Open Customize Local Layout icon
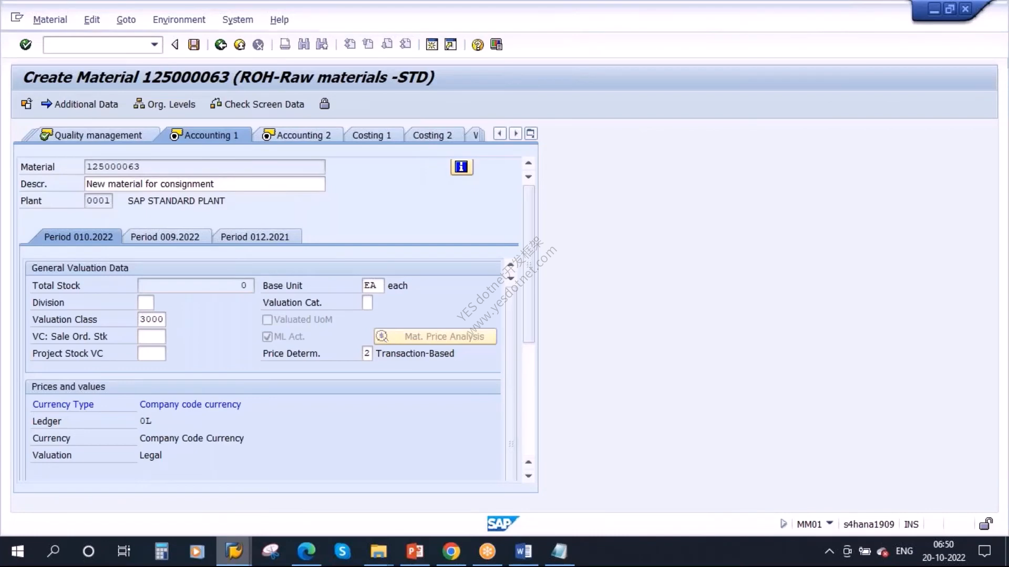1009x567 pixels. click(x=496, y=45)
